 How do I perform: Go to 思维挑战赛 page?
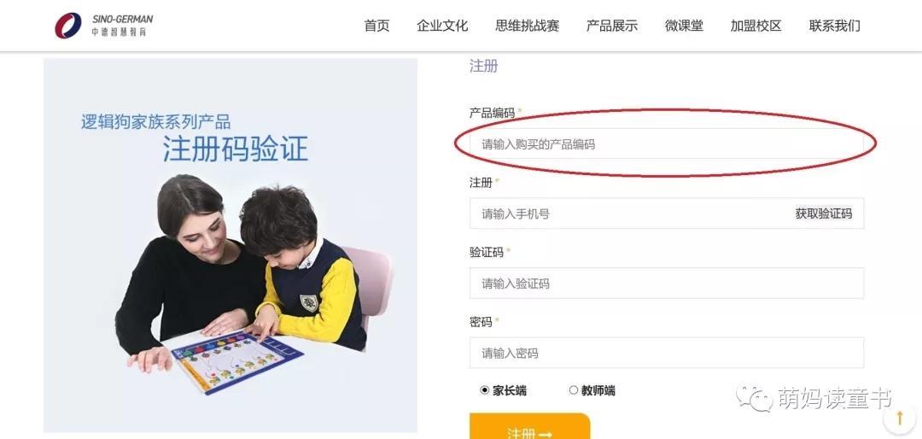click(527, 26)
